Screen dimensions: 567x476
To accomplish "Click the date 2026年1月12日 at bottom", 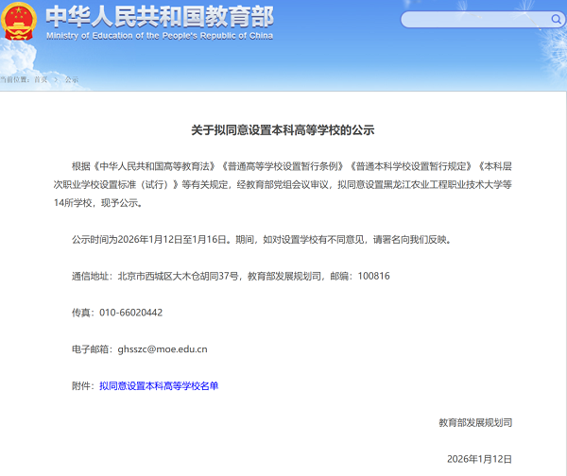I will coord(480,459).
